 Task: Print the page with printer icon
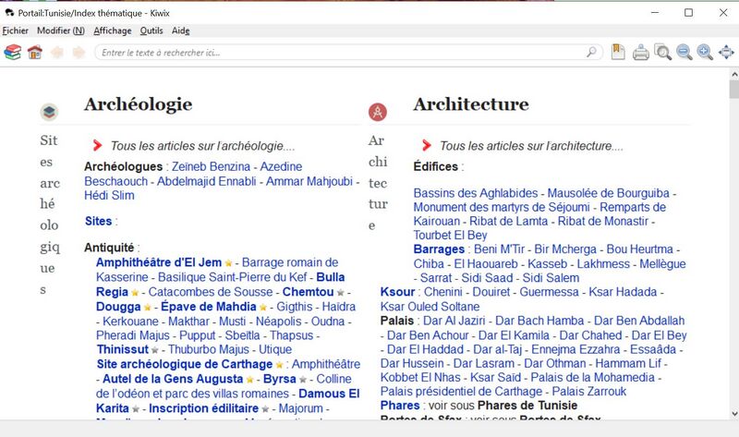[x=640, y=53]
